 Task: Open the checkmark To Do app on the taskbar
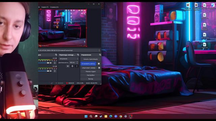tap(101, 116)
